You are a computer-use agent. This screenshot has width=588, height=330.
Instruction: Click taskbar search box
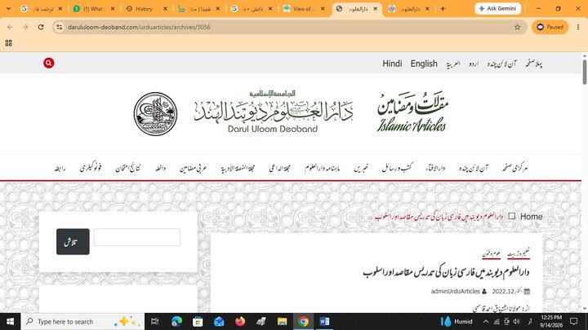point(82,321)
